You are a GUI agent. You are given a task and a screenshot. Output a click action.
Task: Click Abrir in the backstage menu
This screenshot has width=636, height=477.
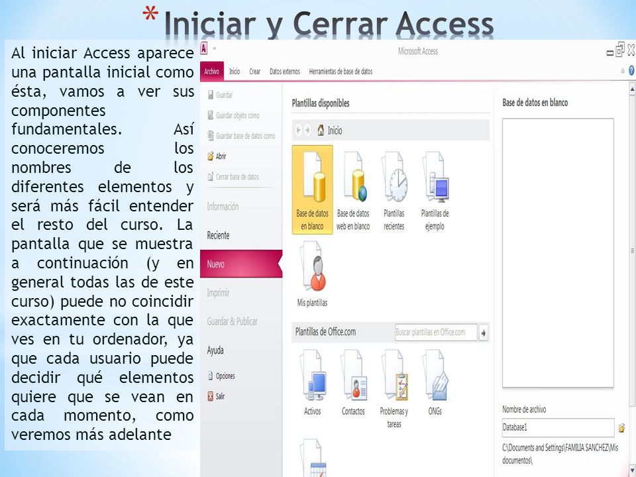217,156
